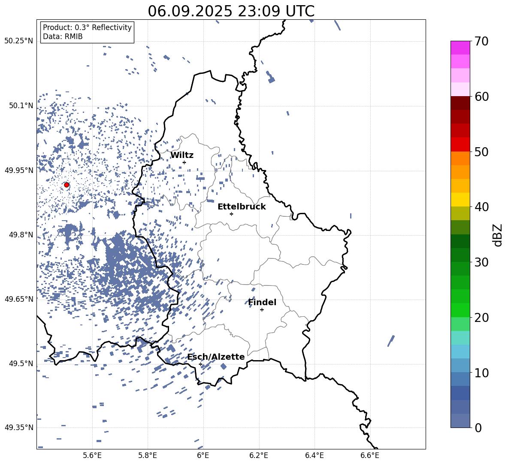This screenshot has width=508, height=464.
Task: Click the colorbar tick label 20
Action: (x=481, y=318)
